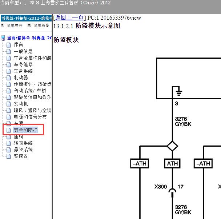Click the 菜单折叠 square icon
This screenshot has width=221, height=219.
point(29,25)
